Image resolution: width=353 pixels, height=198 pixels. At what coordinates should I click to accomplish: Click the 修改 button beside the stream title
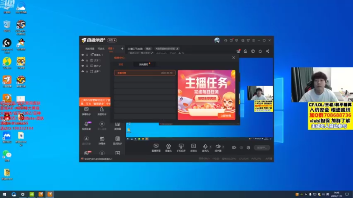click(x=148, y=49)
